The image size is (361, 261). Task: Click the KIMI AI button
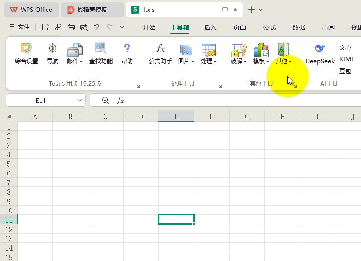346,59
